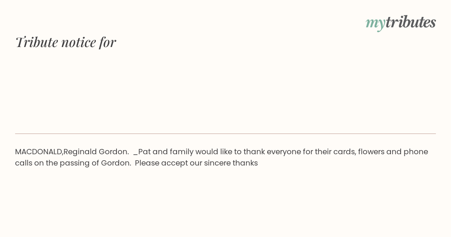Click the green "my" in the logo
Viewport: 451px width, 237px height.
375,24
